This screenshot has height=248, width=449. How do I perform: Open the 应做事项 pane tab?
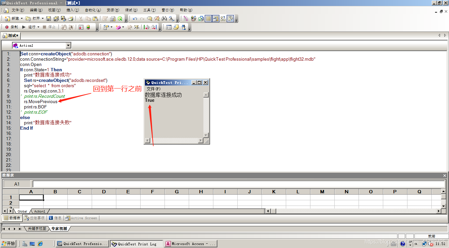coord(34,218)
